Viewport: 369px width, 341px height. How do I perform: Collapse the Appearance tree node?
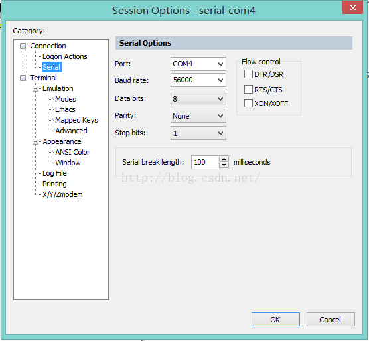point(35,141)
